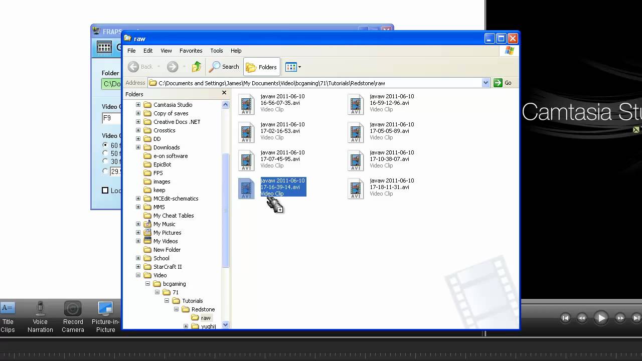
Task: Select custom fps radio in FRAPS
Action: [x=105, y=171]
